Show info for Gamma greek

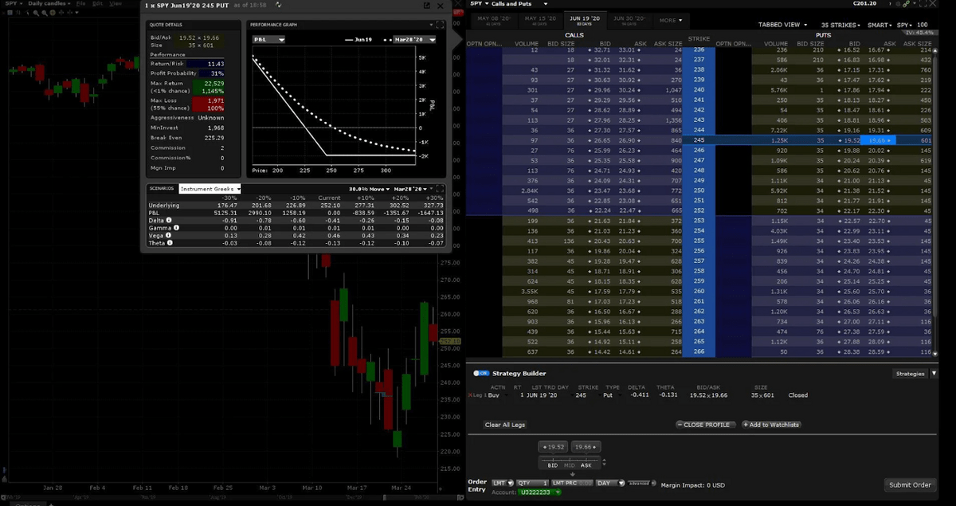[x=174, y=228]
